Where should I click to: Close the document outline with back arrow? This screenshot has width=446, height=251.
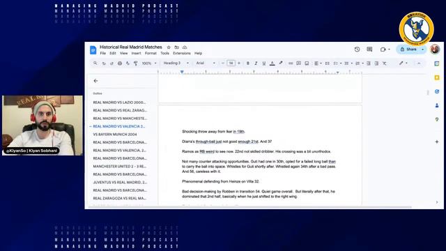95,81
